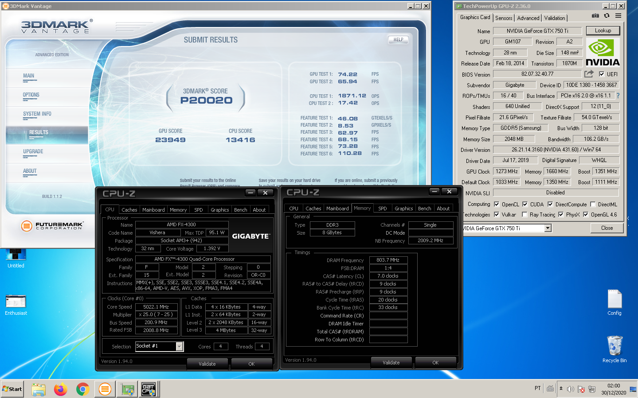638x398 pixels.
Task: Click the GPU-Z title bar icon
Action: (458, 6)
